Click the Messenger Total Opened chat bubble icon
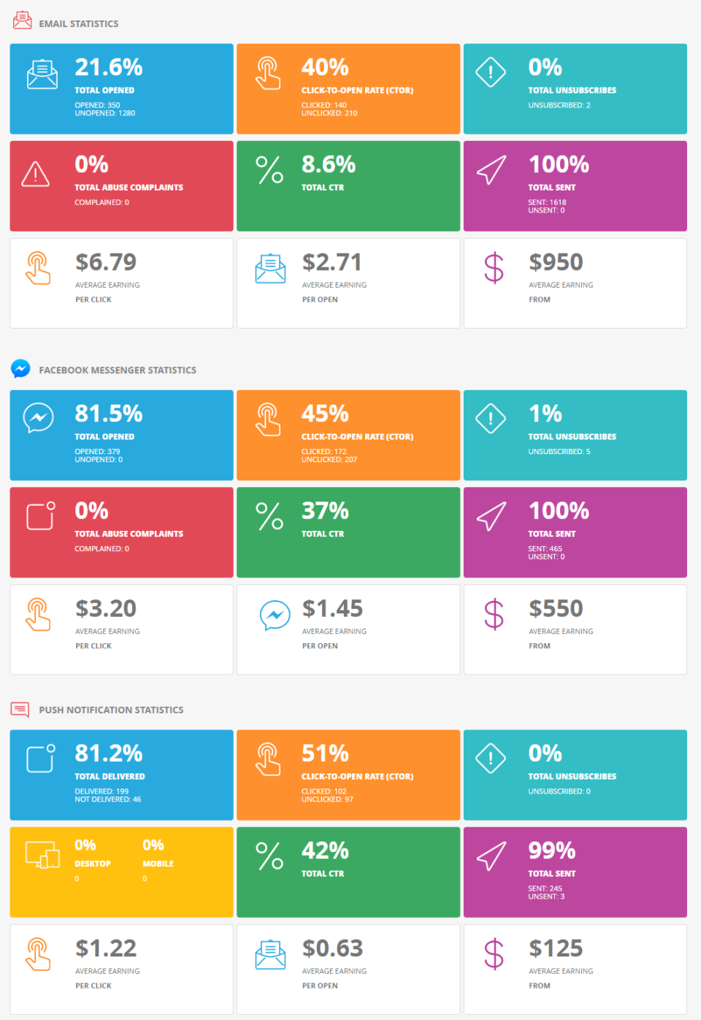This screenshot has width=701, height=1020. tap(38, 418)
